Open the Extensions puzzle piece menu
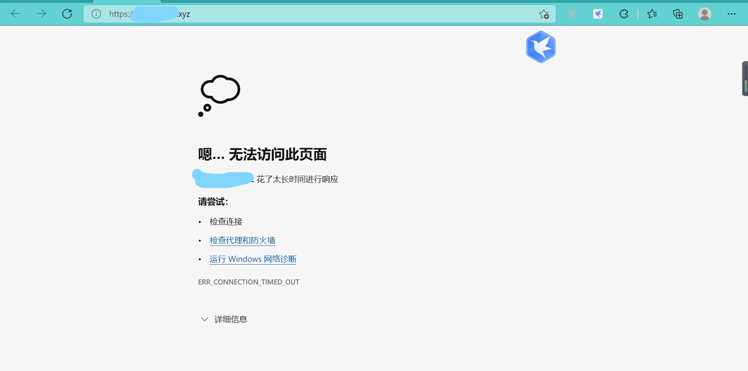The image size is (748, 371). pyautogui.click(x=624, y=14)
